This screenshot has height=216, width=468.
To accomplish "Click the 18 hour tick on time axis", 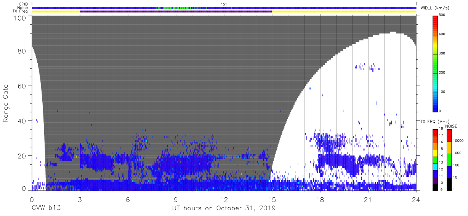I will click(x=320, y=200).
